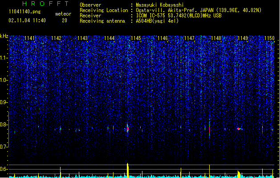This screenshot has height=178, width=280.
Task: Click the yellow power spike at 1142
Action: pos(61,172)
